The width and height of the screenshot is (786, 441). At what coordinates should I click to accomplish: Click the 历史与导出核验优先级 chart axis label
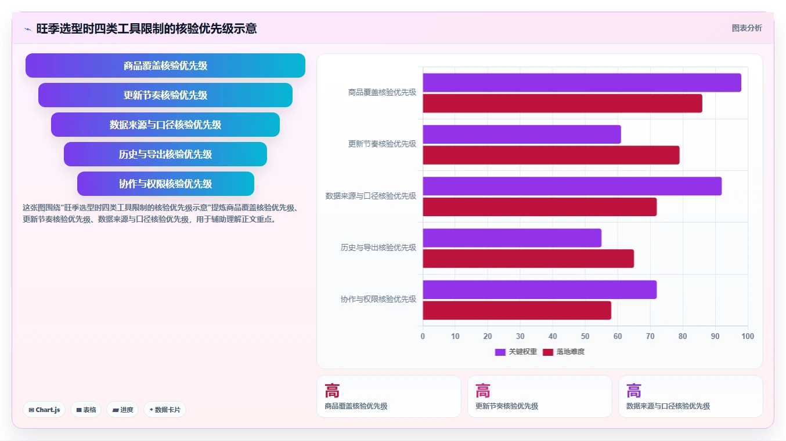(378, 247)
